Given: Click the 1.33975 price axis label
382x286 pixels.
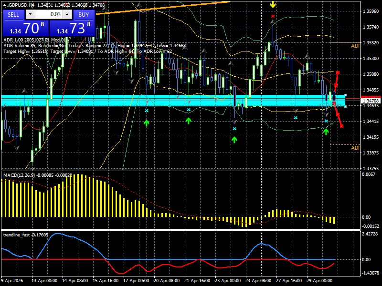Looking at the screenshot, I should [x=371, y=153].
